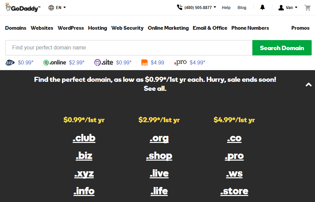Open the Van account dropdown
Image resolution: width=315 pixels, height=202 pixels.
point(288,8)
